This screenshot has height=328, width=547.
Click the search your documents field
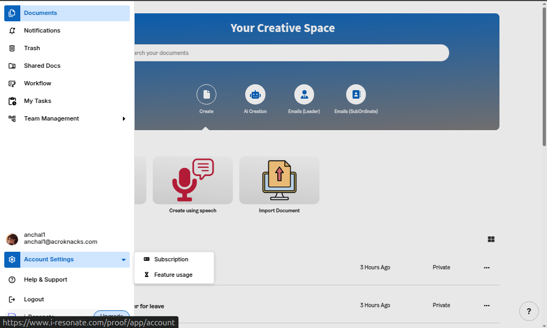[x=288, y=53]
